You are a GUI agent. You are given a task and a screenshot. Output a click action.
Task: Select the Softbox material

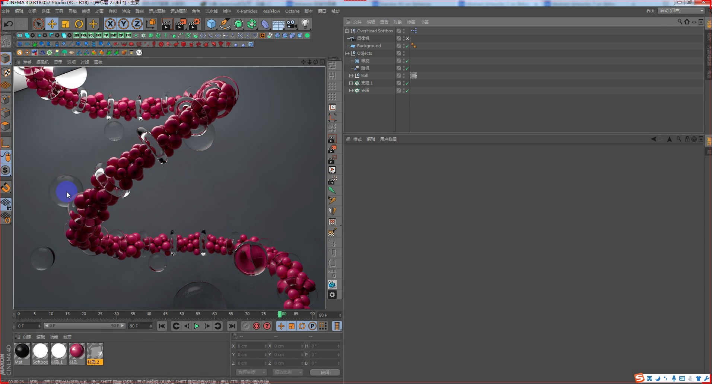click(x=40, y=353)
